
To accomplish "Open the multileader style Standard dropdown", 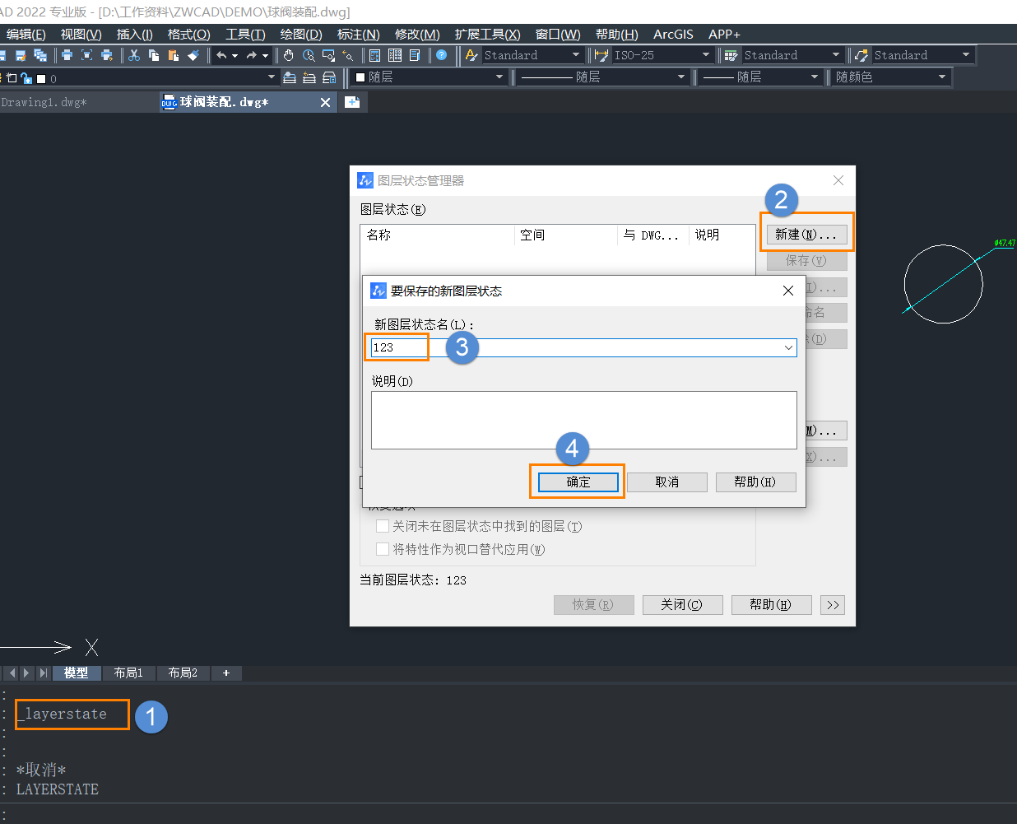I will (x=965, y=55).
